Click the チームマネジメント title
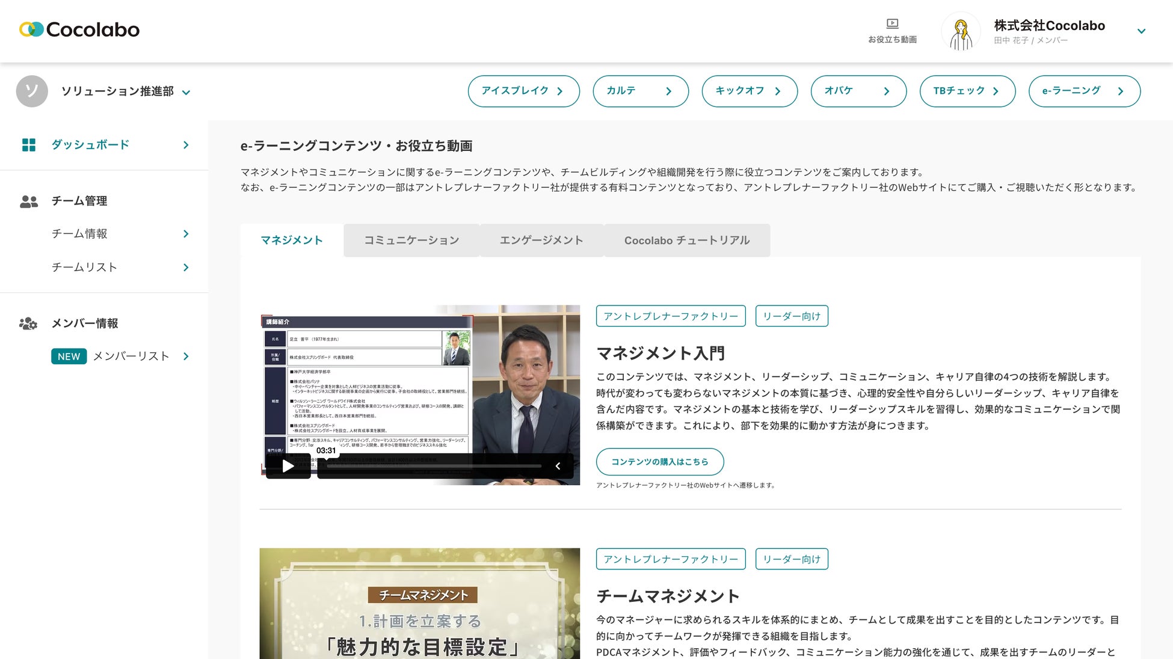 tap(668, 596)
